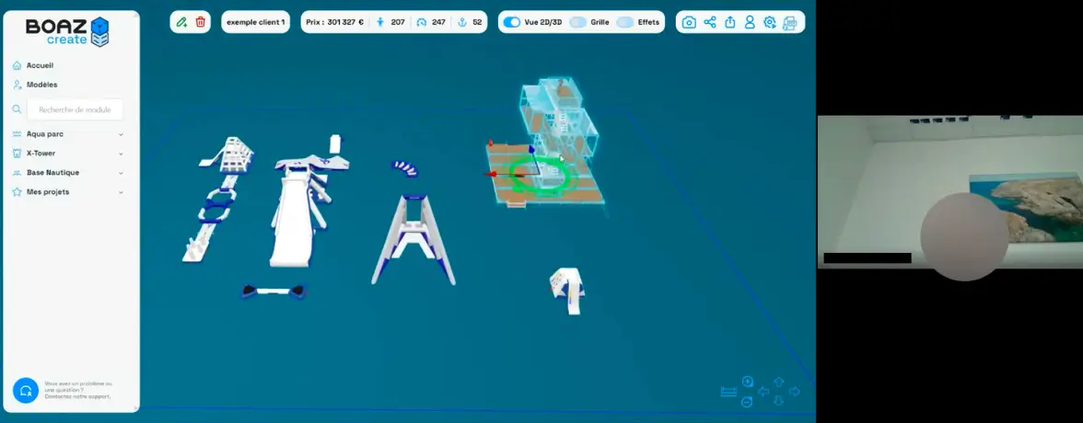Click the measurement ruler icon
The image size is (1083, 423).
[x=728, y=392]
